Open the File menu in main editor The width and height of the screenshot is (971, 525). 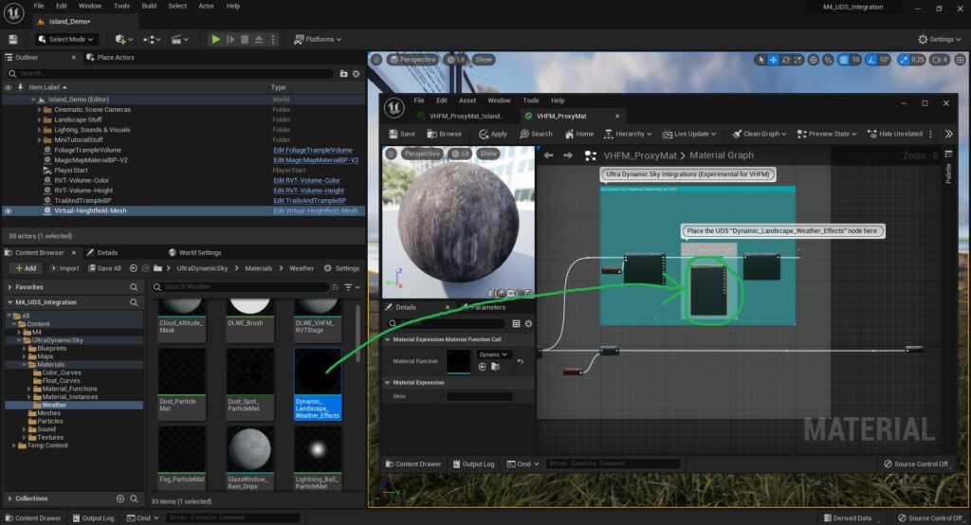[38, 6]
